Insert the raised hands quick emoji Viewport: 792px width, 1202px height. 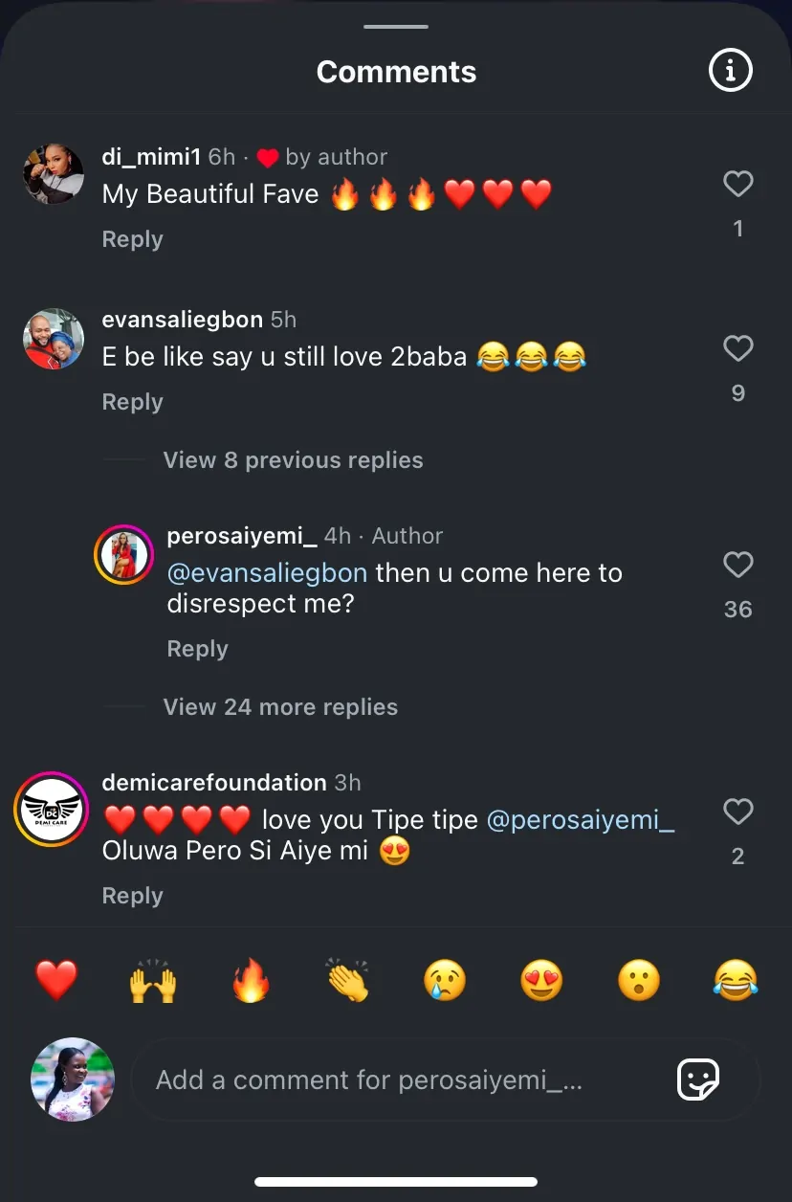point(153,981)
